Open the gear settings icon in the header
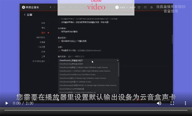 (x=151, y=7)
